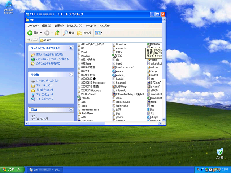The height and width of the screenshot is (173, 231).
Task: Click the green Back arrow button
Action: 30,33
